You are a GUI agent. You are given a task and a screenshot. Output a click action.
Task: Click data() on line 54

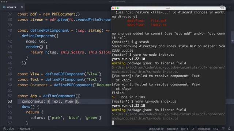(28, 107)
